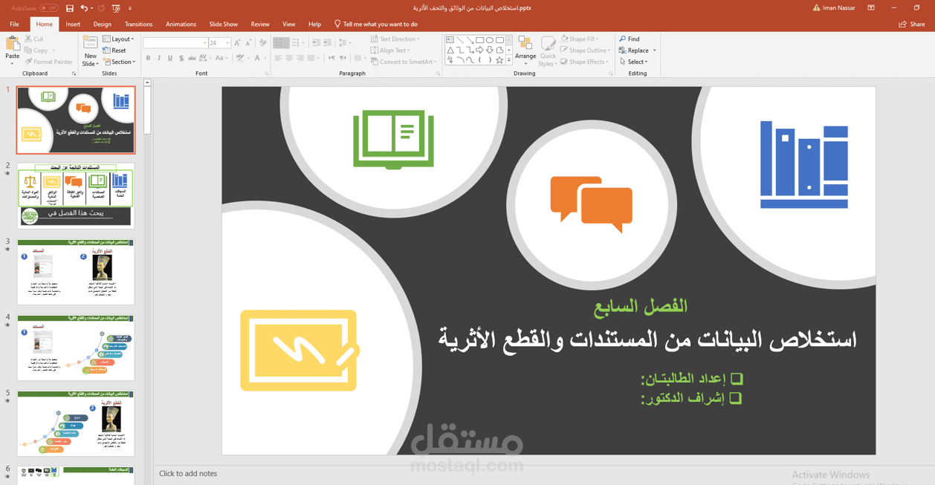Choose the right arrow block shape
Image resolution: width=935 pixels, height=485 pixels.
(480, 50)
